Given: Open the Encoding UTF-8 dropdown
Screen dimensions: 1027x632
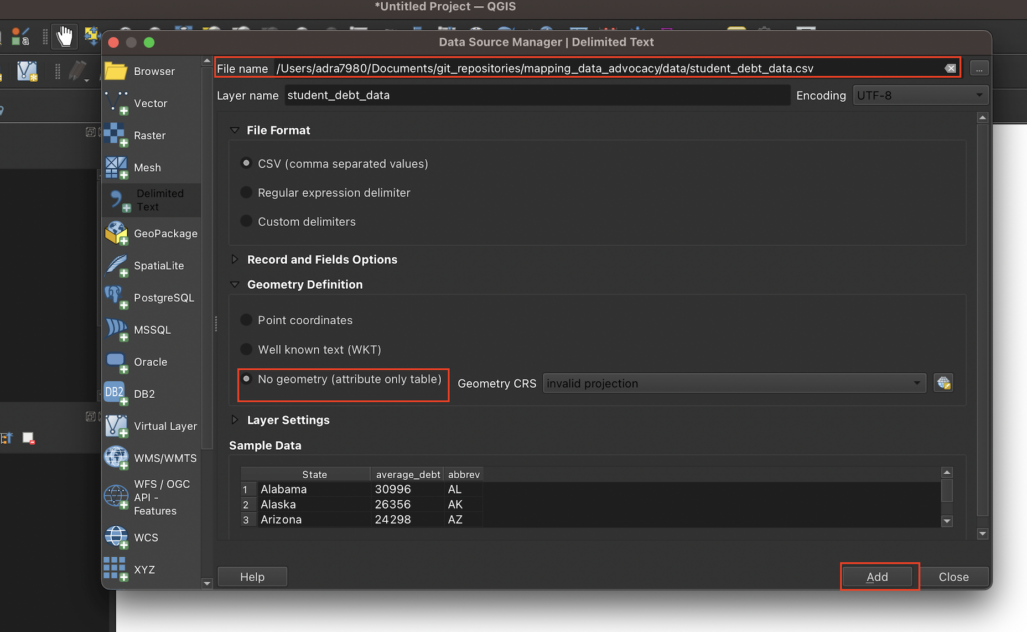Looking at the screenshot, I should click(x=920, y=96).
